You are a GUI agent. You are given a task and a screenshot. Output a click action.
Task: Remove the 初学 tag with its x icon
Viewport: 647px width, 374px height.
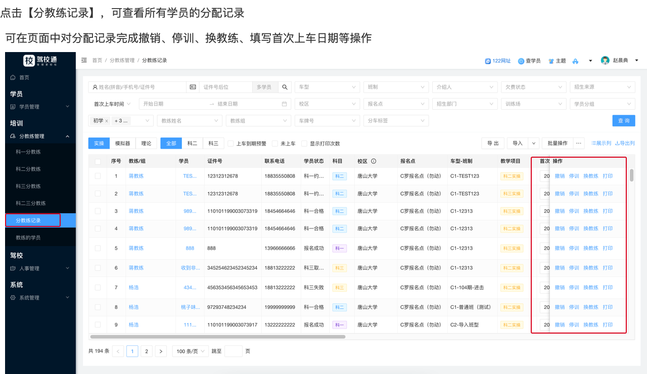tap(107, 121)
